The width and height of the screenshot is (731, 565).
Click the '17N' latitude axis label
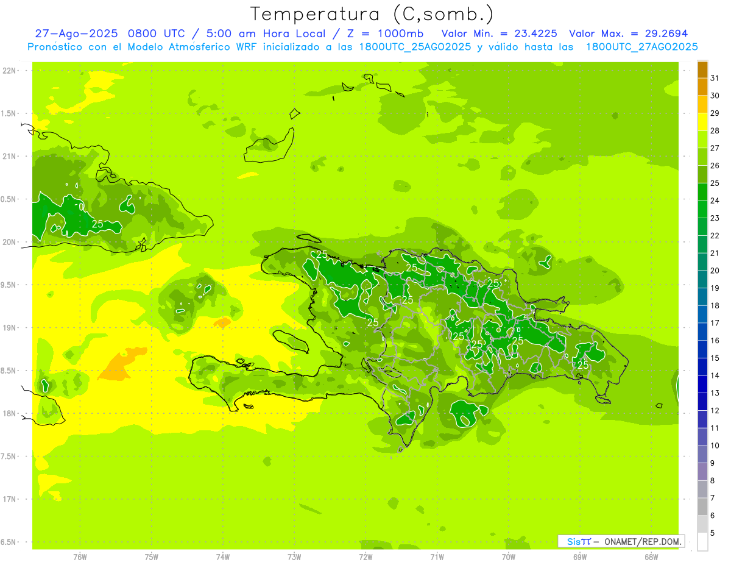(9, 499)
